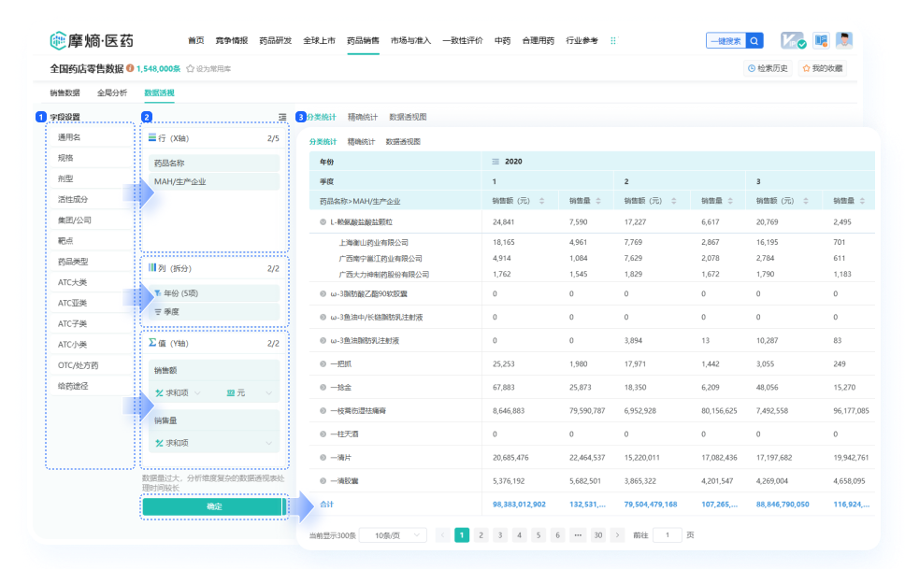Click the user avatar icon

pyautogui.click(x=844, y=40)
